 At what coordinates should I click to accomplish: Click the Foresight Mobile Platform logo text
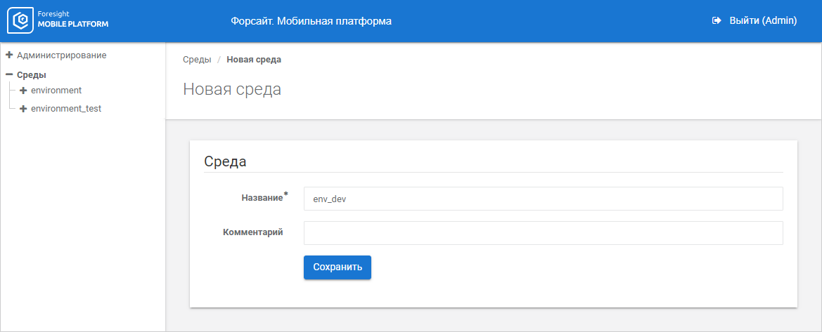(72, 21)
